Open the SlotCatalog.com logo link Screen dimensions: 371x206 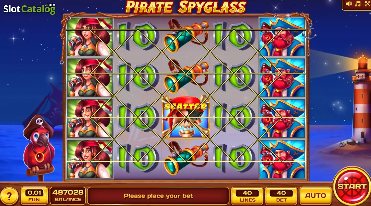tap(29, 9)
